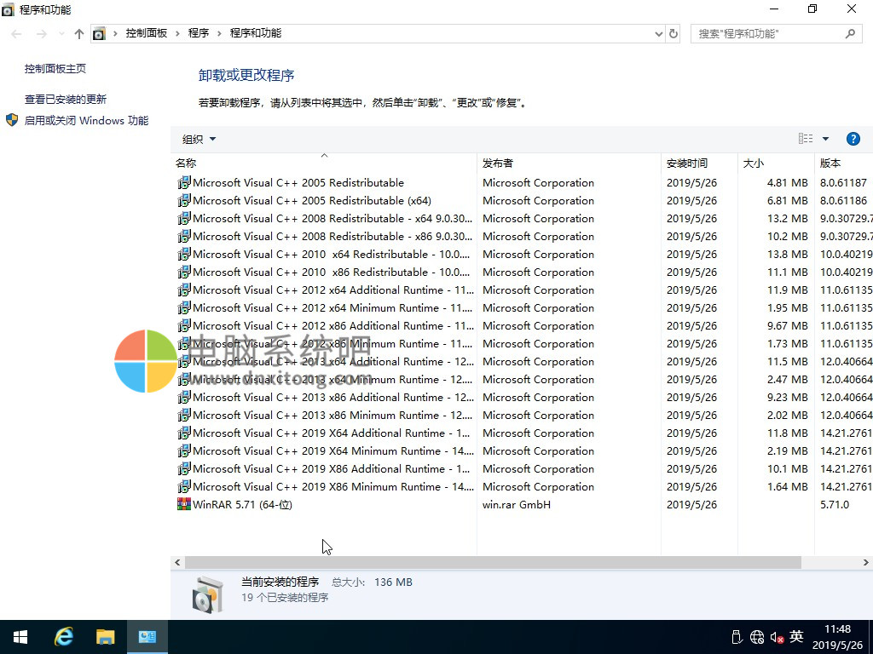873x654 pixels.
Task: Click icon of 2019 X86 Additional Runtime
Action: click(184, 469)
